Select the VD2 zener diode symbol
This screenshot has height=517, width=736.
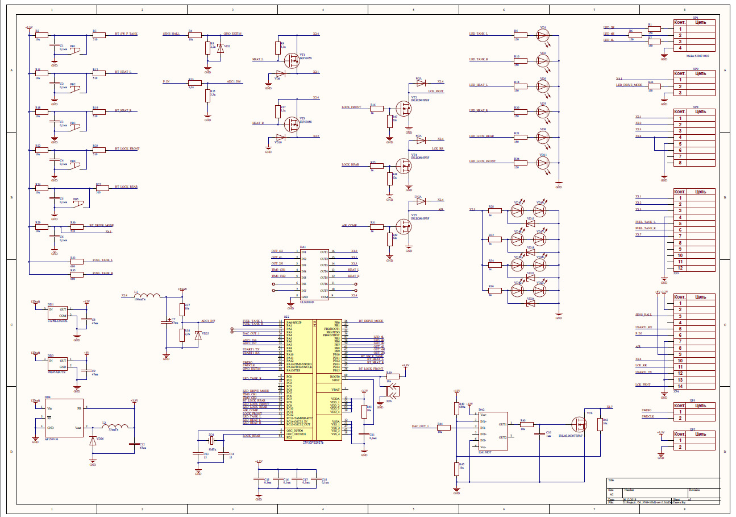pos(221,48)
